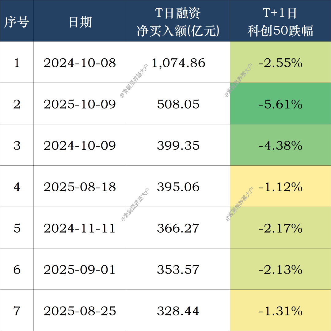Screen dimensions: 331x331
Task: Select the date cell 2025-10-09
Action: [x=80, y=105]
